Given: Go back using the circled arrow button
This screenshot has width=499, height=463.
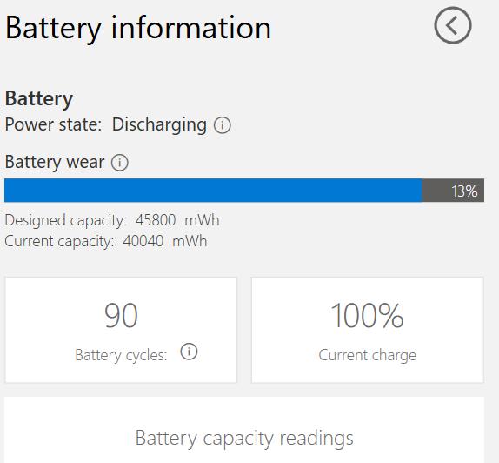Looking at the screenshot, I should tap(453, 25).
